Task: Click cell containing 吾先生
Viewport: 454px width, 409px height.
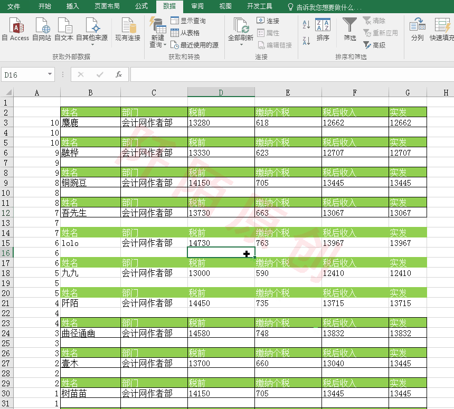Action: click(90, 213)
